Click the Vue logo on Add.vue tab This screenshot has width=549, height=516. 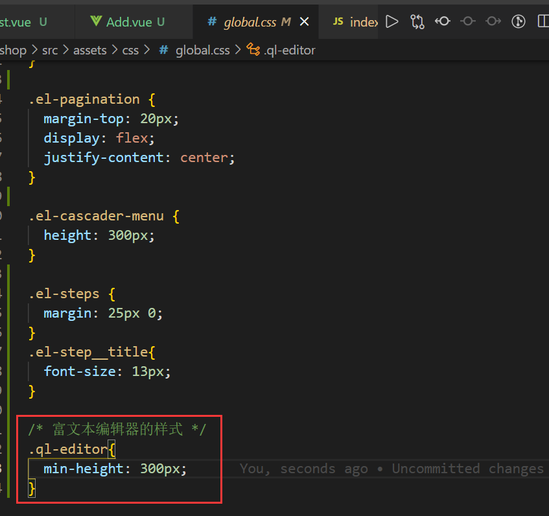coord(96,21)
